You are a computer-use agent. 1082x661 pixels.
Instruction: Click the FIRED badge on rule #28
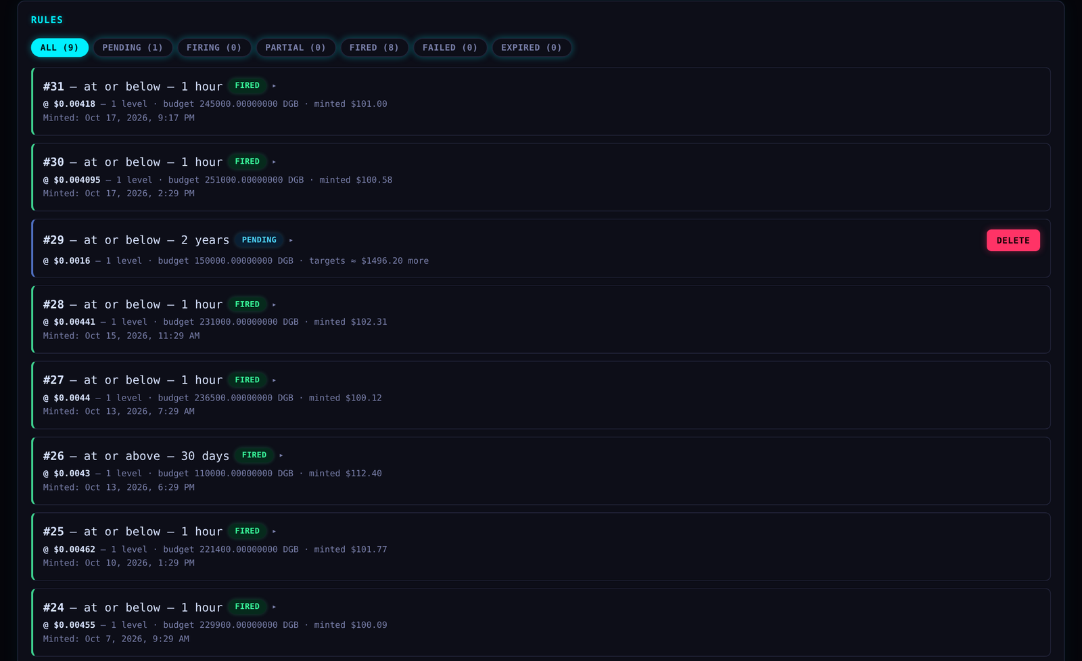point(247,304)
